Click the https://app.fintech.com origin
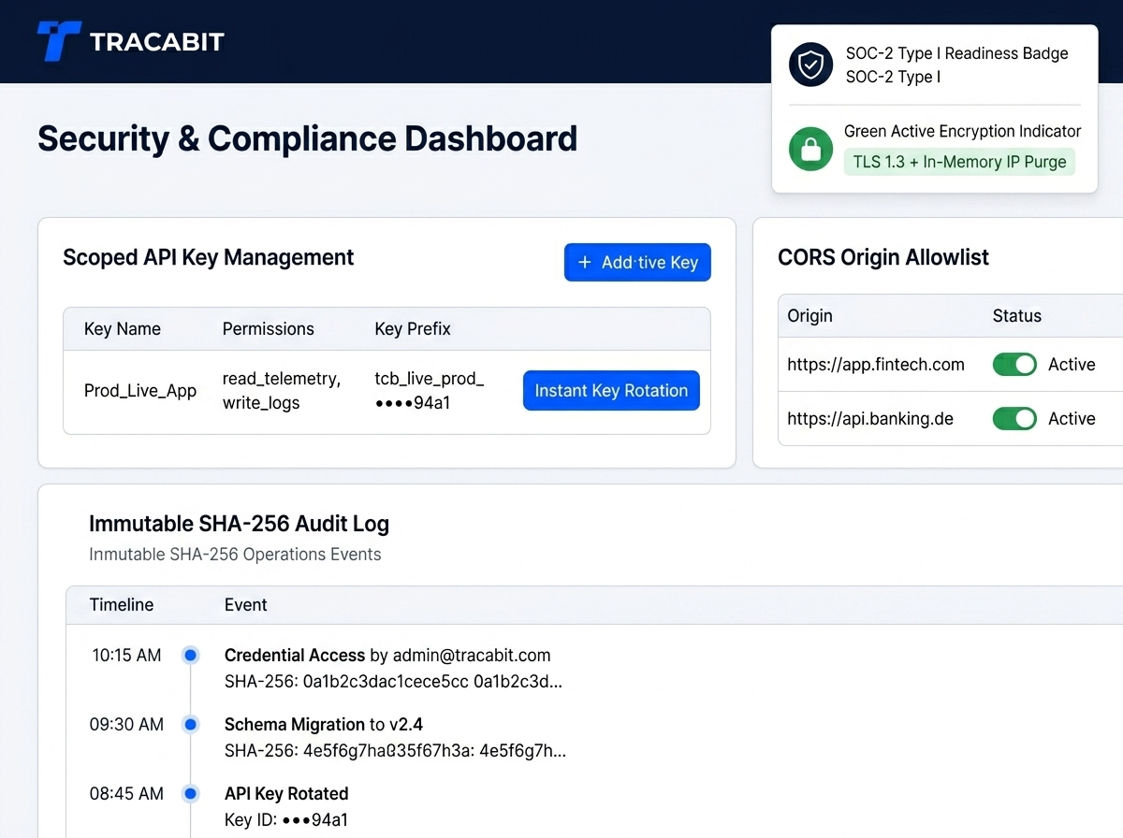Screen dimensions: 1123x838 [x=876, y=365]
